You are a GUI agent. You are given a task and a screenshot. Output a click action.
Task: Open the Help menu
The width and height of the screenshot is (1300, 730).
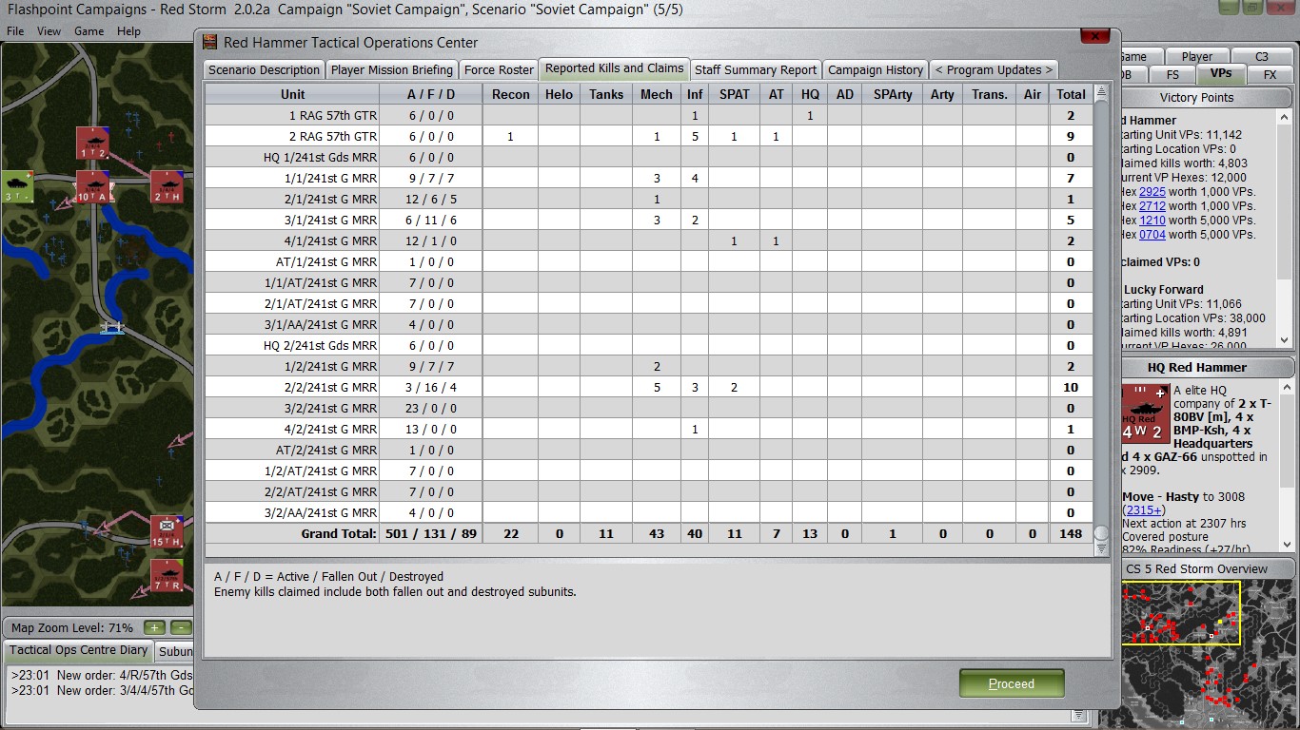tap(128, 31)
